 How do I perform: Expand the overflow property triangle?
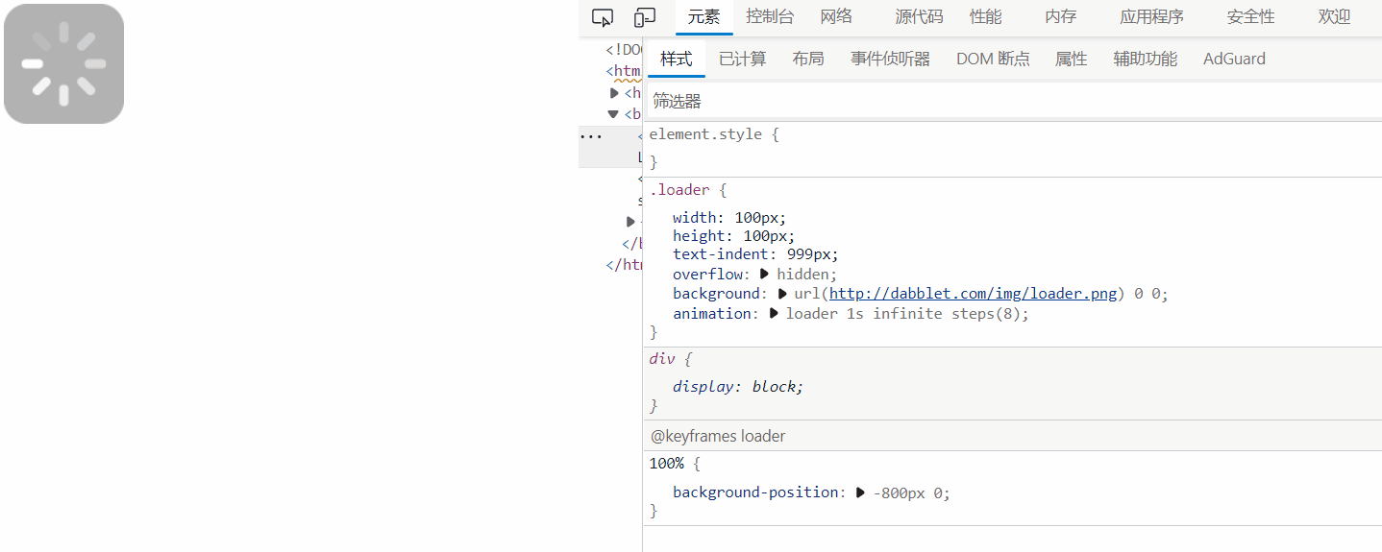click(x=765, y=274)
